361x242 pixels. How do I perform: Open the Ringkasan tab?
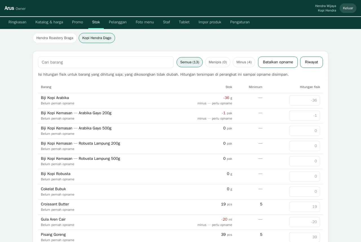coord(17,22)
